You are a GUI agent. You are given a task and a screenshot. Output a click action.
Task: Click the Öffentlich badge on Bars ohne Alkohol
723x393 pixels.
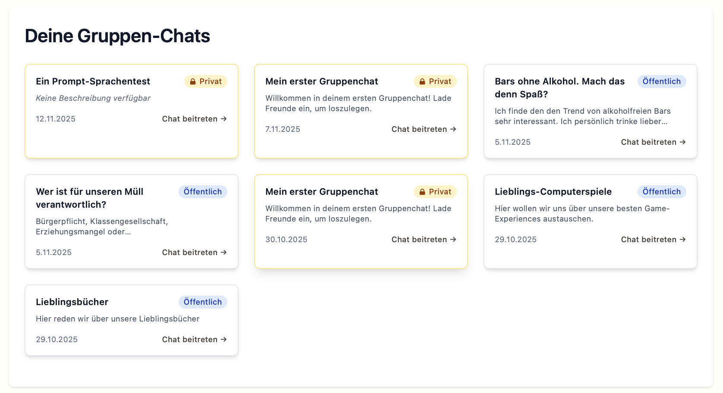(662, 81)
